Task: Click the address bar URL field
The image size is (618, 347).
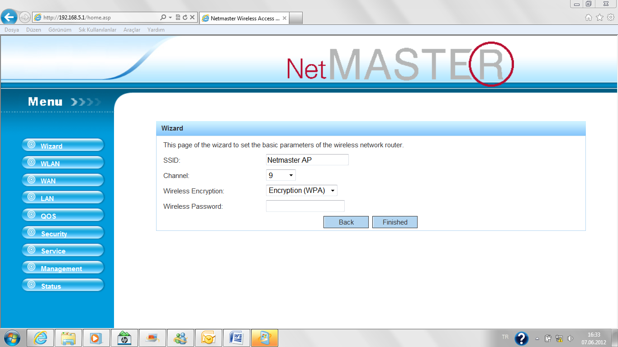Action: coord(96,18)
